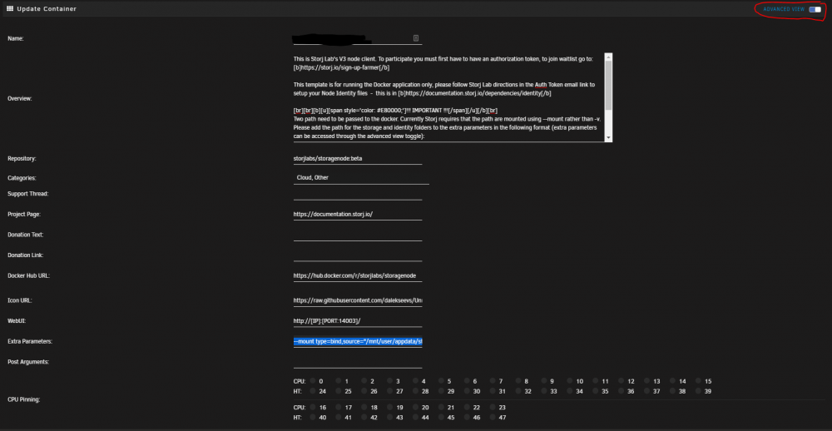
Task: Pin CPU core 7
Action: 493,381
